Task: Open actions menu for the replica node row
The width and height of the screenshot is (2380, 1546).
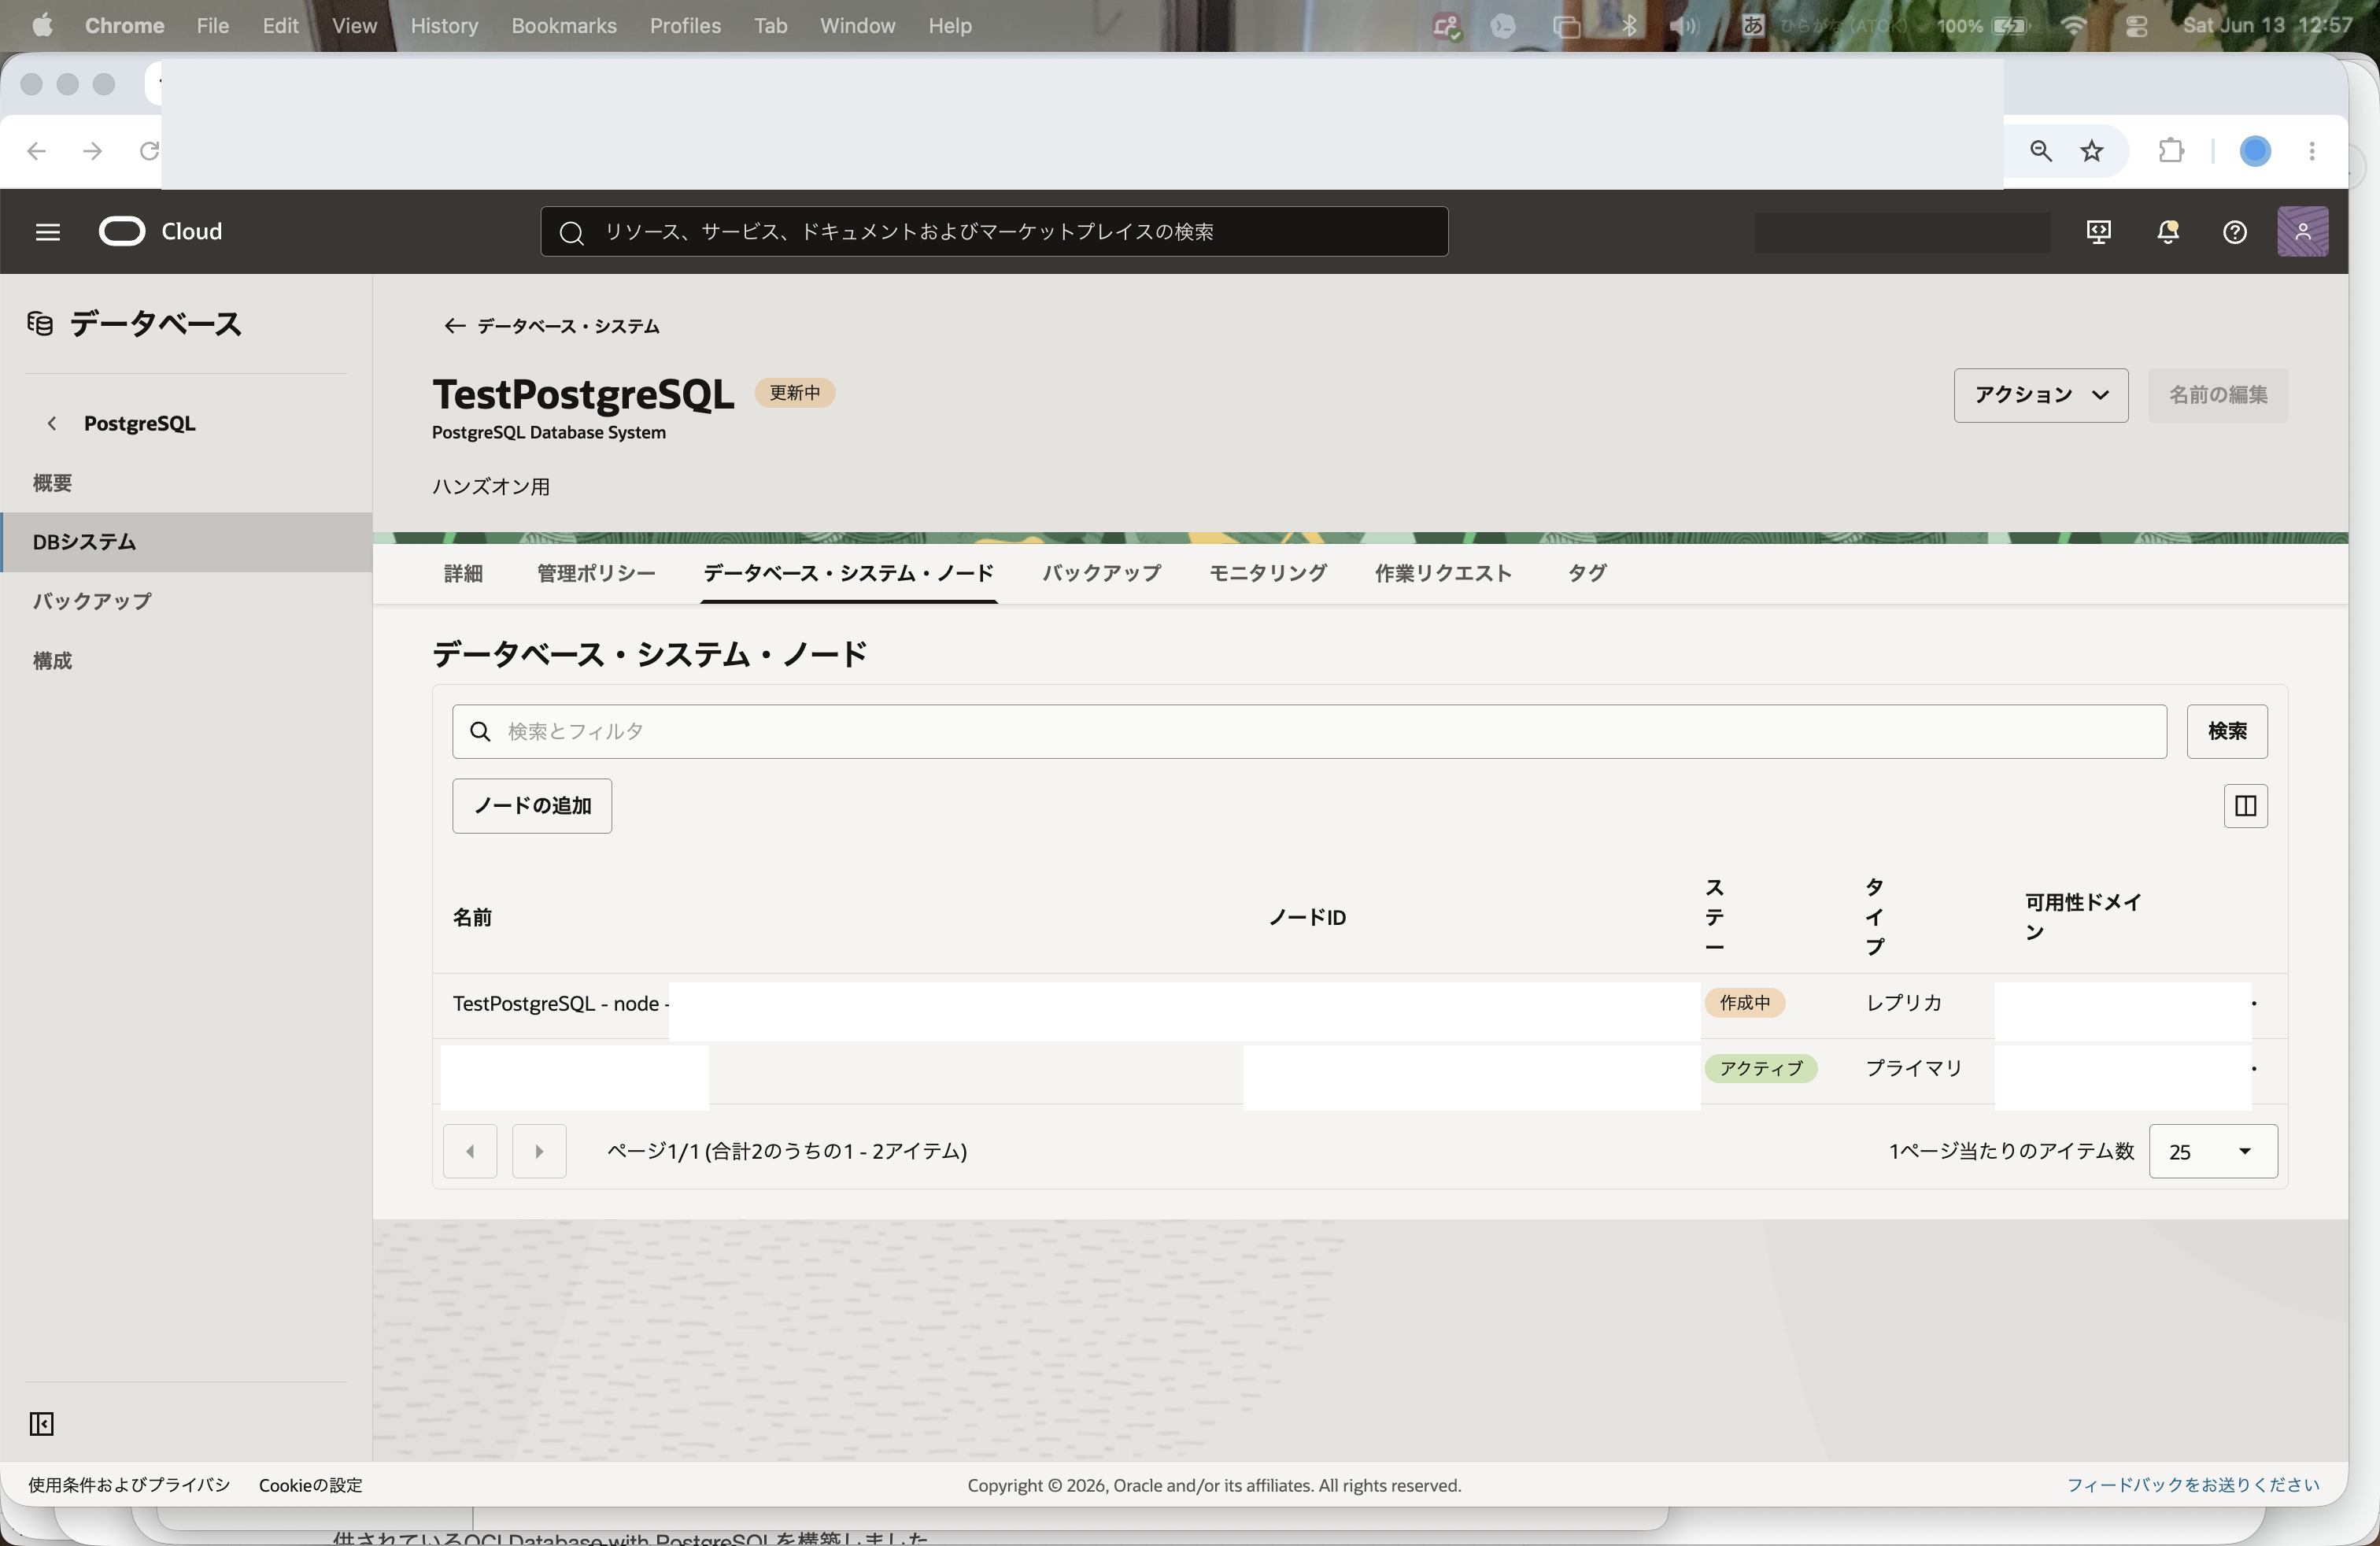Action: [2254, 1003]
